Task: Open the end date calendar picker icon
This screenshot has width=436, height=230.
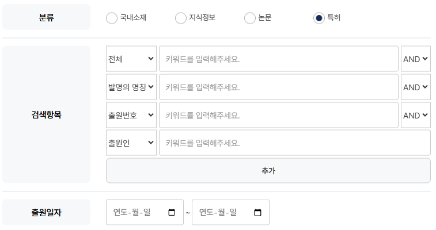Action: tap(258, 213)
